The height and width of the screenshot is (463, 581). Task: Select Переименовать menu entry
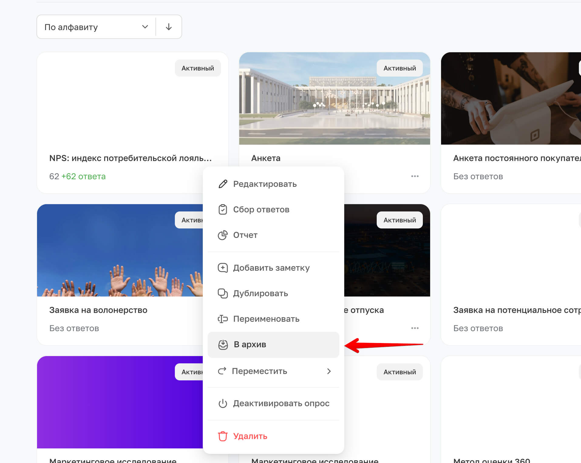click(273, 319)
